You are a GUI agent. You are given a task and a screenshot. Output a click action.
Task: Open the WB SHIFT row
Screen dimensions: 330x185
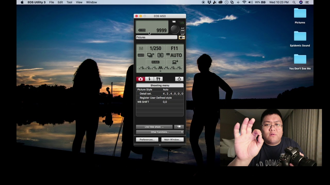(x=160, y=102)
